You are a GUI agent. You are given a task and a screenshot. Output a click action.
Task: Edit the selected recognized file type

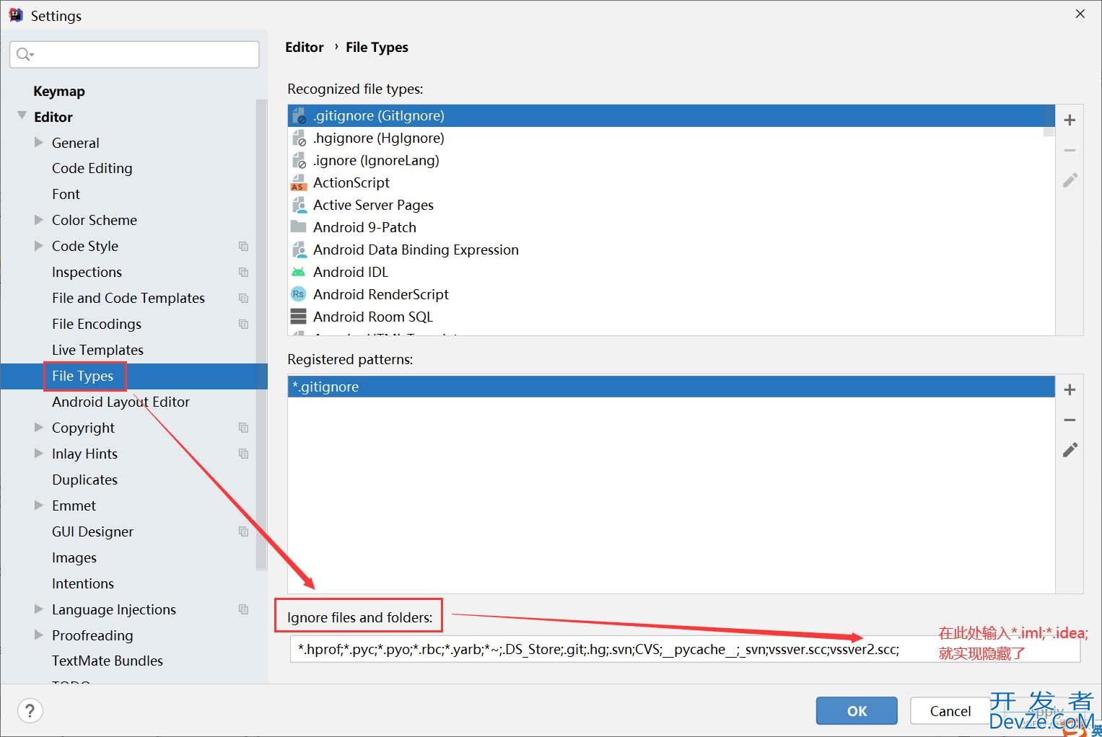(1070, 180)
